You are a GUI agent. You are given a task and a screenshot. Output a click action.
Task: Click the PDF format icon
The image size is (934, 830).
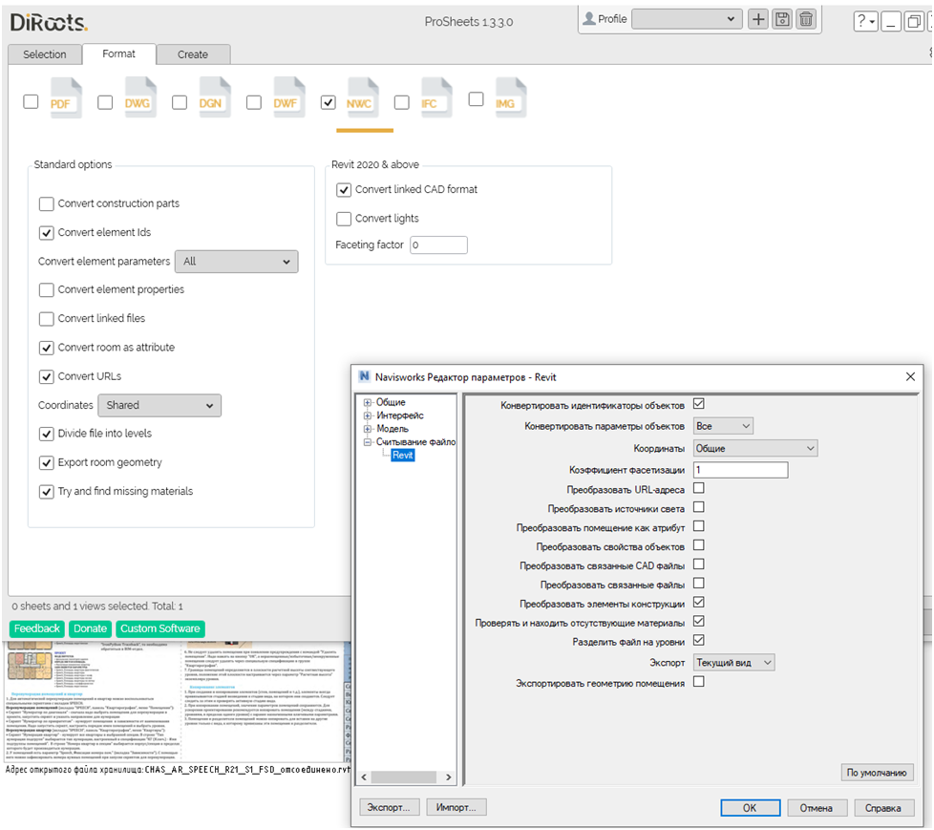(59, 100)
